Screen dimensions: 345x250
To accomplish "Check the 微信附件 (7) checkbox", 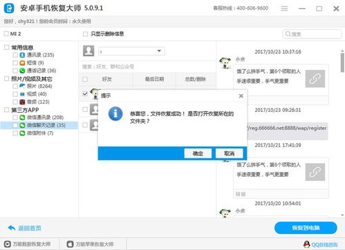I will 15,133.
